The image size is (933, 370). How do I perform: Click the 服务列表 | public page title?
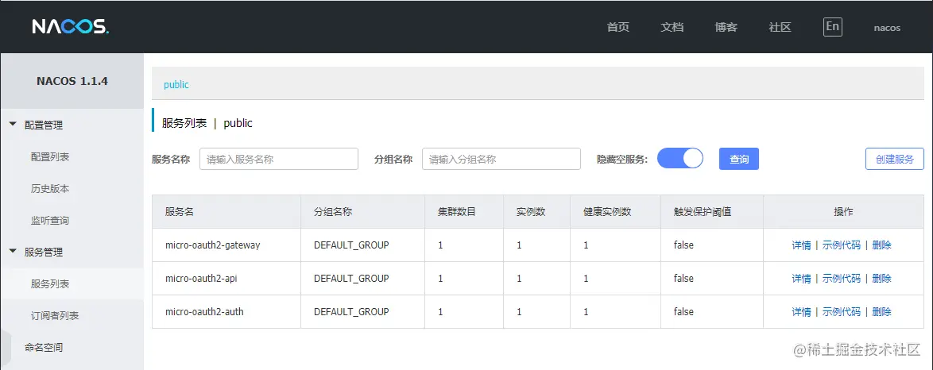pyautogui.click(x=207, y=123)
